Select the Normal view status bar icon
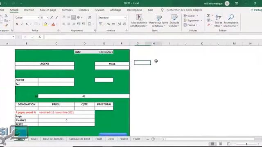This screenshot has height=147, width=262. 212,144
